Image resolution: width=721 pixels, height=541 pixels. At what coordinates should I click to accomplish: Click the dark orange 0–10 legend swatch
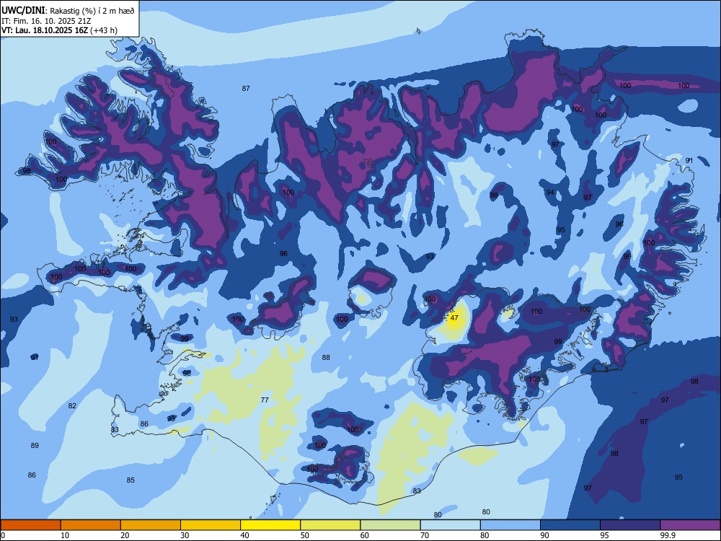(30, 525)
